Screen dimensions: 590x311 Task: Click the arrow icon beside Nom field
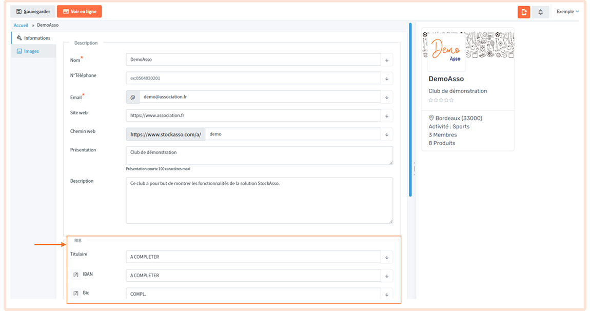tap(387, 60)
